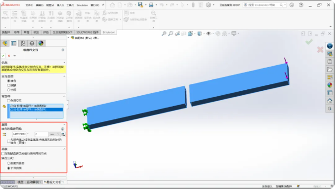Click the large green accept checkmark in viewport

point(309,41)
